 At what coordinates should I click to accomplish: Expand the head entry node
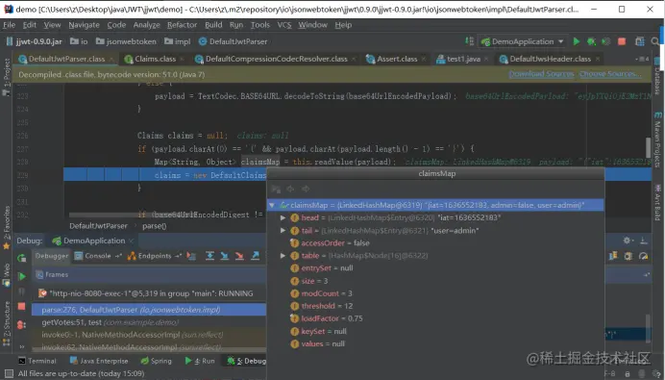coord(283,217)
